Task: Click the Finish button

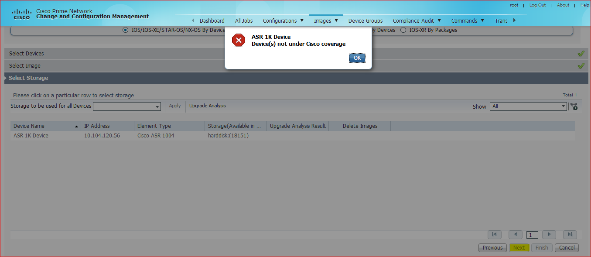Action: pyautogui.click(x=542, y=248)
